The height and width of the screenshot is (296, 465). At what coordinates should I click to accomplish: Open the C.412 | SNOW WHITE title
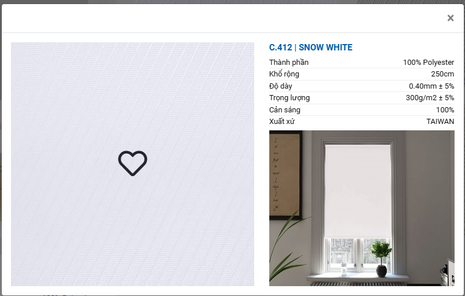[310, 47]
